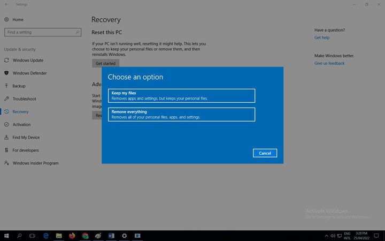Viewport: 385px width, 241px height.
Task: Choose the Keep my files option
Action: (x=181, y=96)
